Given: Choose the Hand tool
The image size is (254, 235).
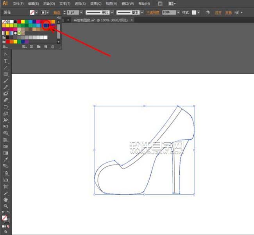Looking at the screenshot, I should (x=6, y=199).
